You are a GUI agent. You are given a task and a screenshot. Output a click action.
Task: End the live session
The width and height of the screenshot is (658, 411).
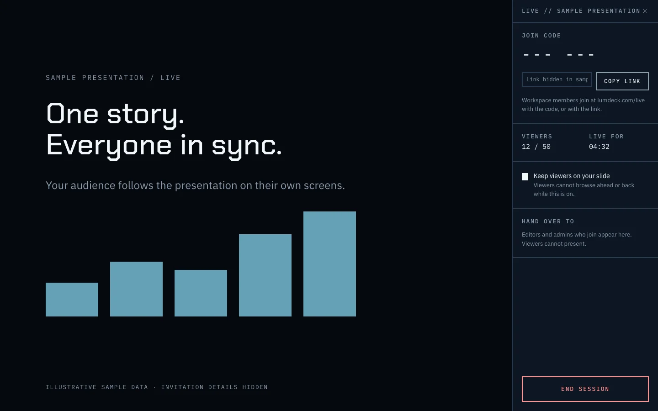585,389
